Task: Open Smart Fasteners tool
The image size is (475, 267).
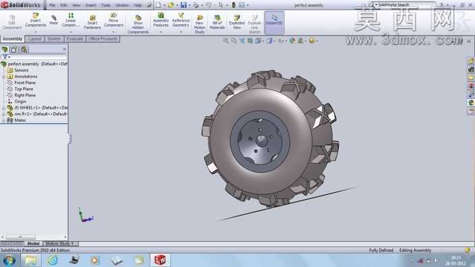Action: coord(92,22)
